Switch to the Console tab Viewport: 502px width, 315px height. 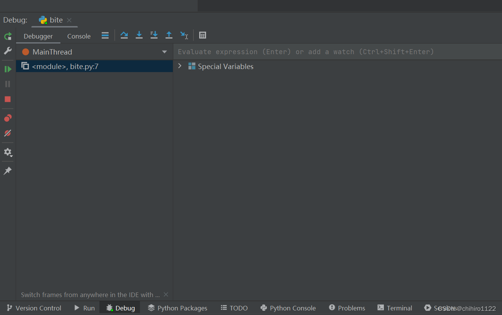(78, 36)
